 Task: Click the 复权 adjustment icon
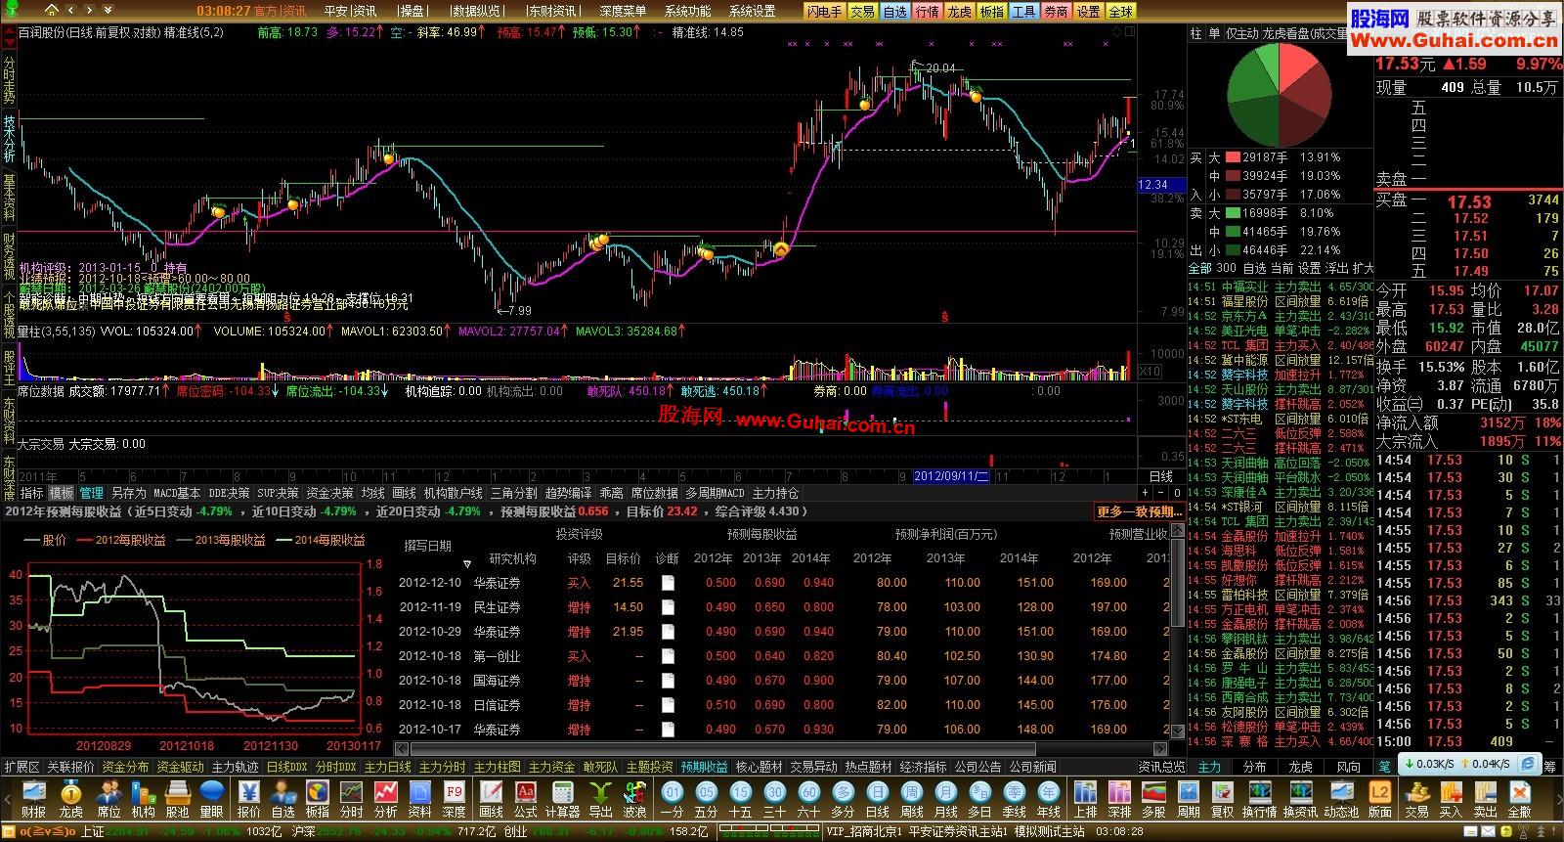1222,799
